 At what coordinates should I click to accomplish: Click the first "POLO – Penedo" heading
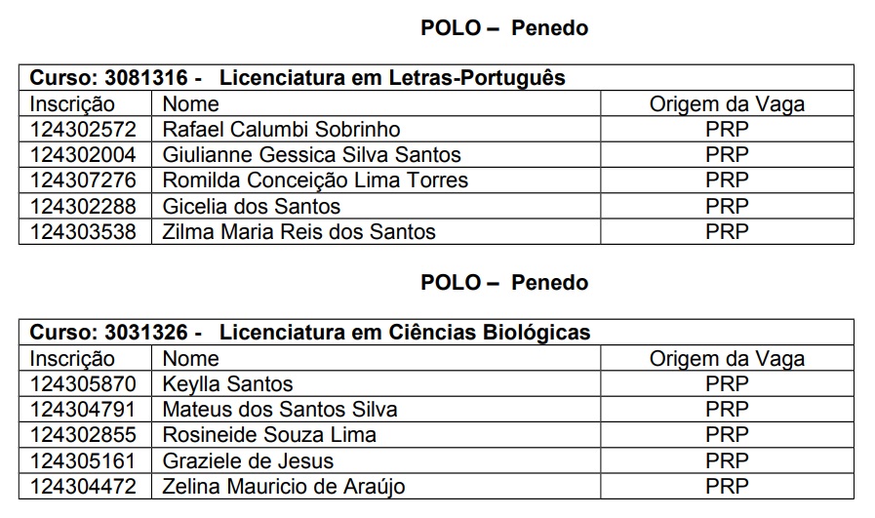(504, 28)
